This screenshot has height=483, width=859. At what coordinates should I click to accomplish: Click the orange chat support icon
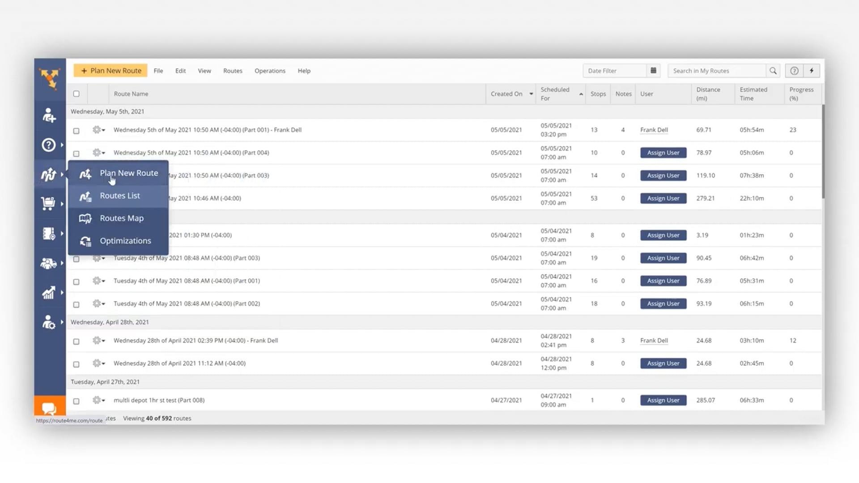[49, 408]
